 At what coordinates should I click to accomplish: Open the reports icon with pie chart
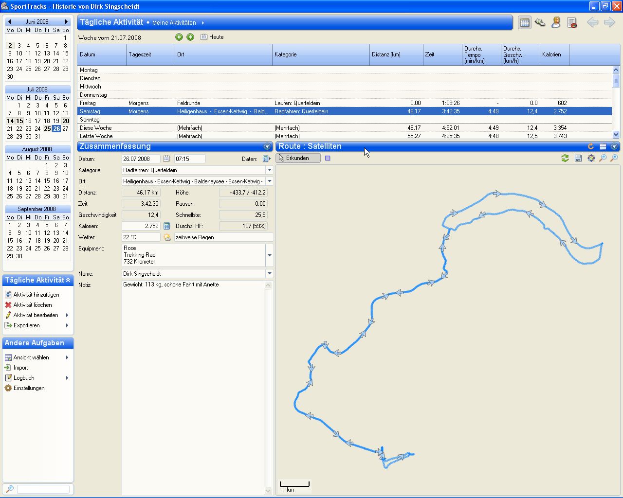572,22
